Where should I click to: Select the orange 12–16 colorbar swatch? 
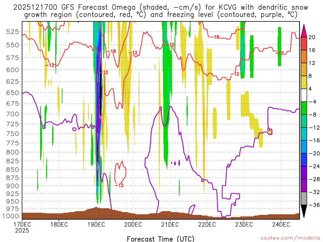(304, 56)
